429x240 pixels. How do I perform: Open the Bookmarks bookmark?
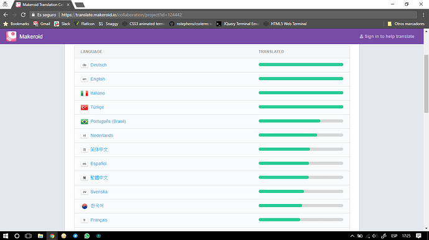pyautogui.click(x=16, y=24)
